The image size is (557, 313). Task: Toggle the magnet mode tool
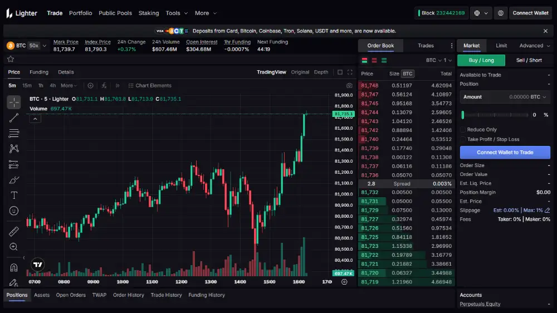point(14,267)
